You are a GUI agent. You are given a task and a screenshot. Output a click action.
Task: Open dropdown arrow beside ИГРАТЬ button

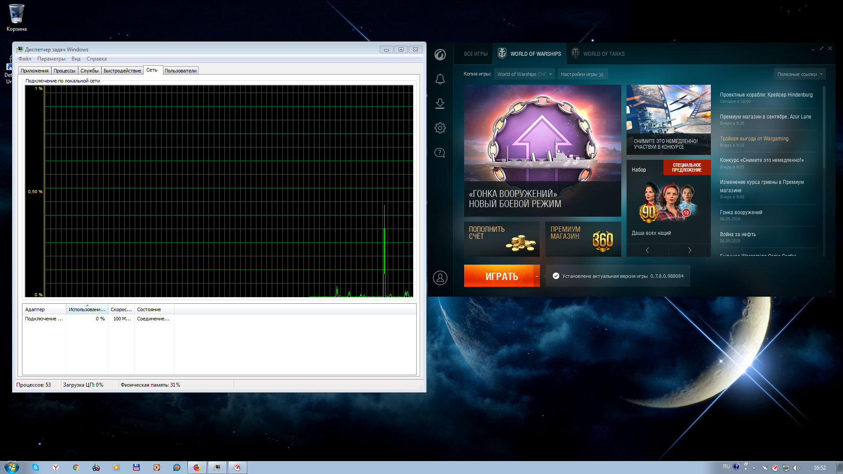click(x=537, y=276)
